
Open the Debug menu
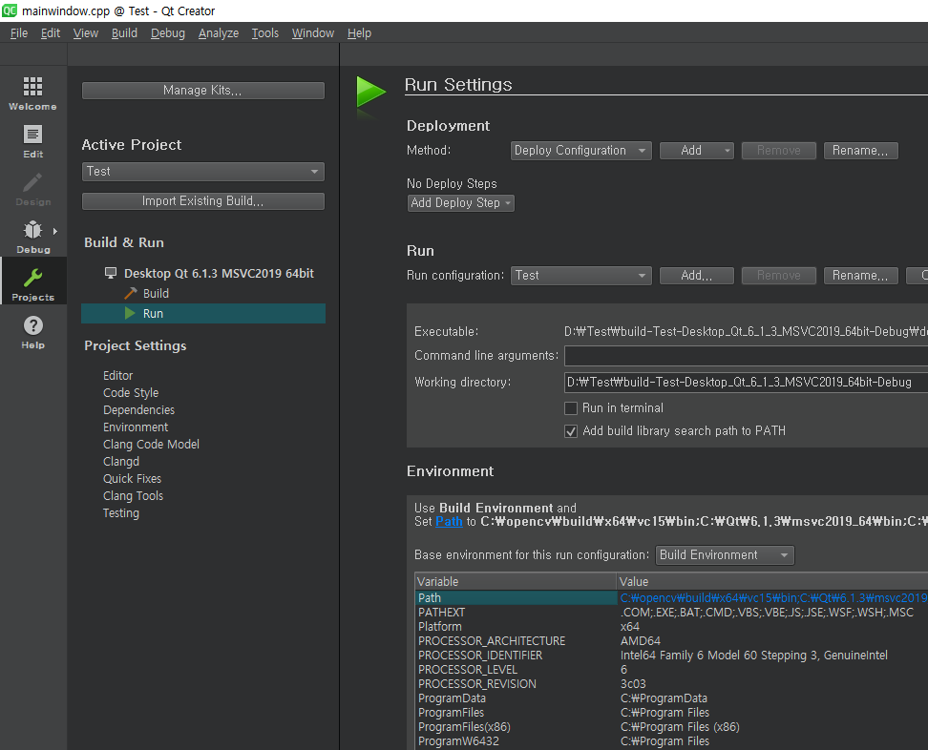click(167, 33)
